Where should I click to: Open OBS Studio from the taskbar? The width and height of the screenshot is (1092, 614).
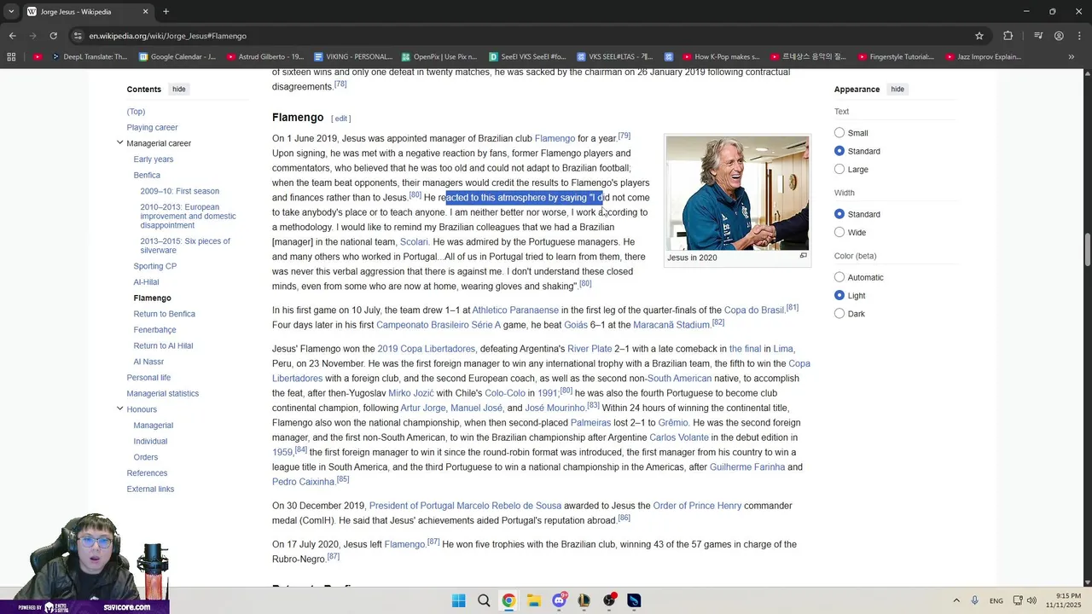coord(609,600)
